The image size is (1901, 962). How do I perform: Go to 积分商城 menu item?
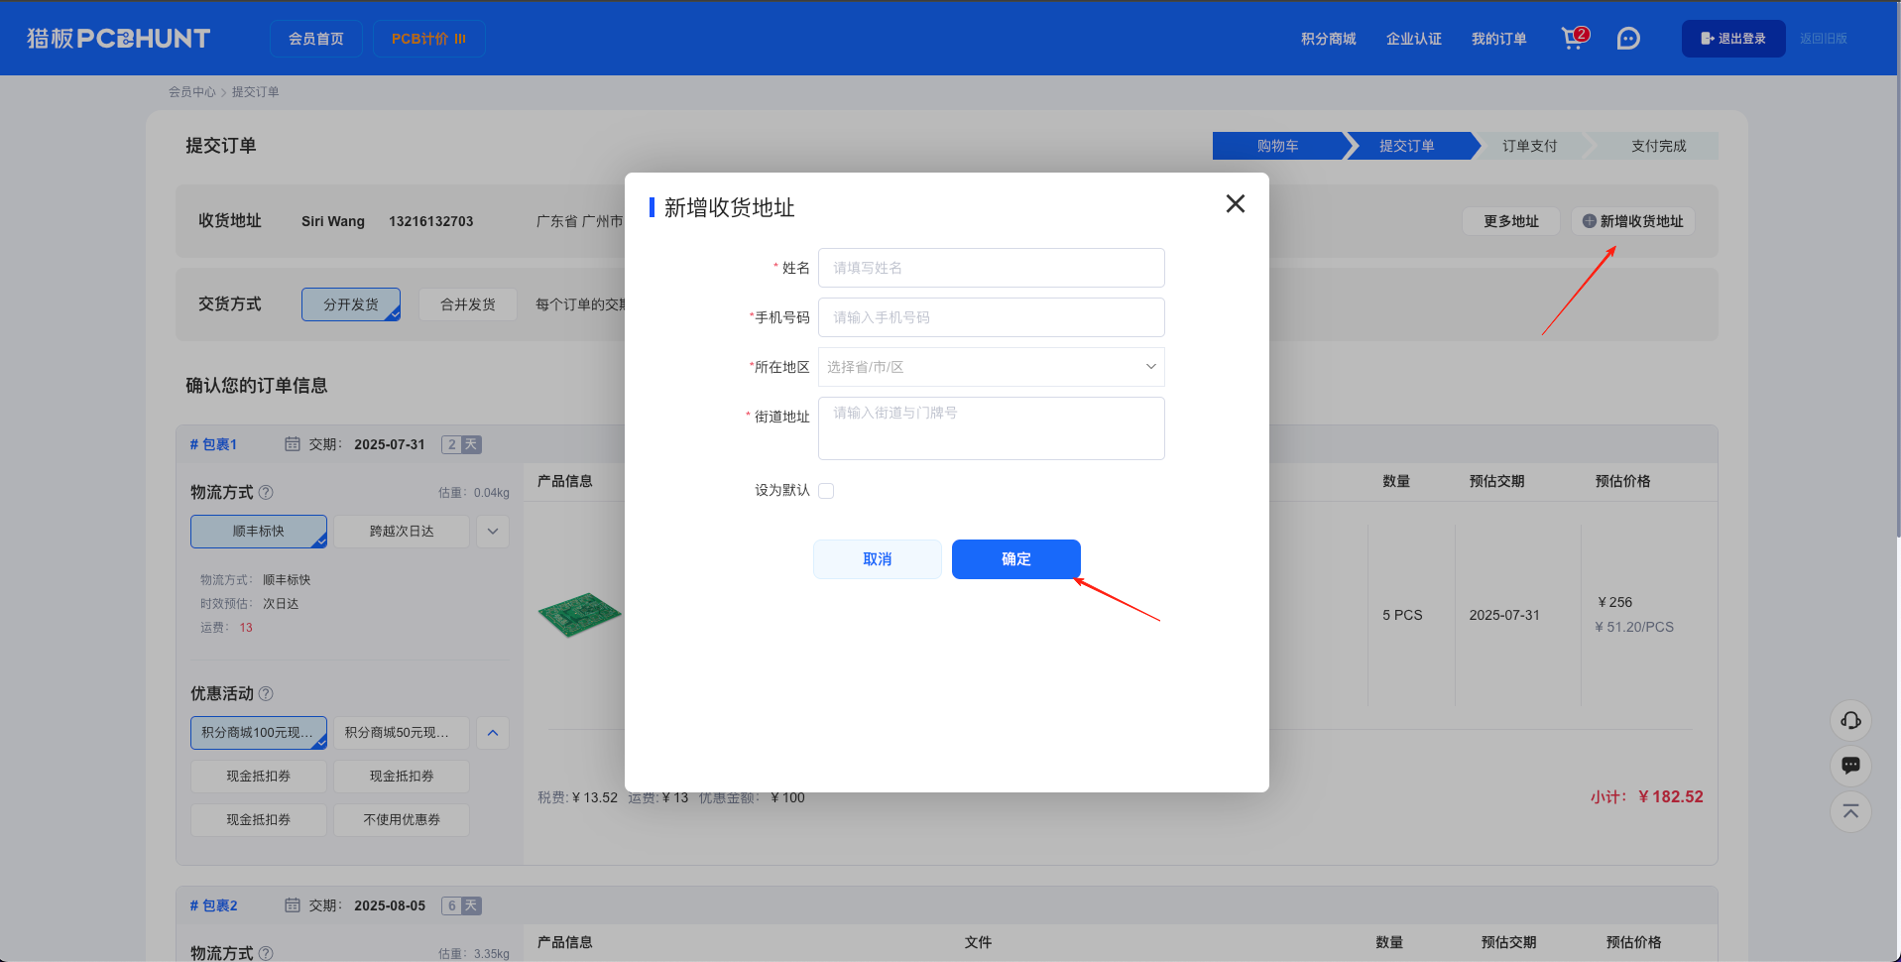click(x=1327, y=38)
